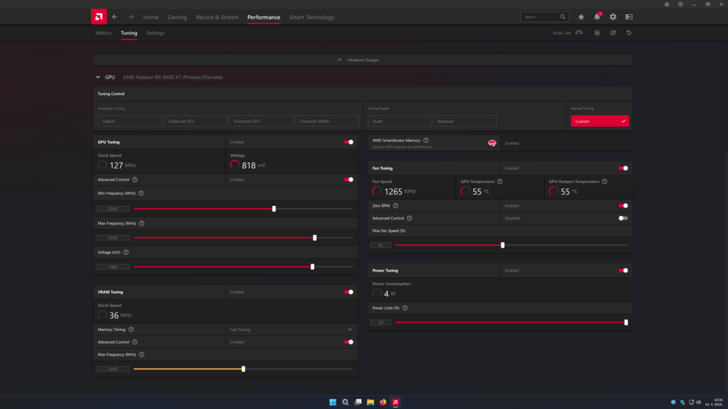Open the help question icon in title bar

(x=680, y=4)
